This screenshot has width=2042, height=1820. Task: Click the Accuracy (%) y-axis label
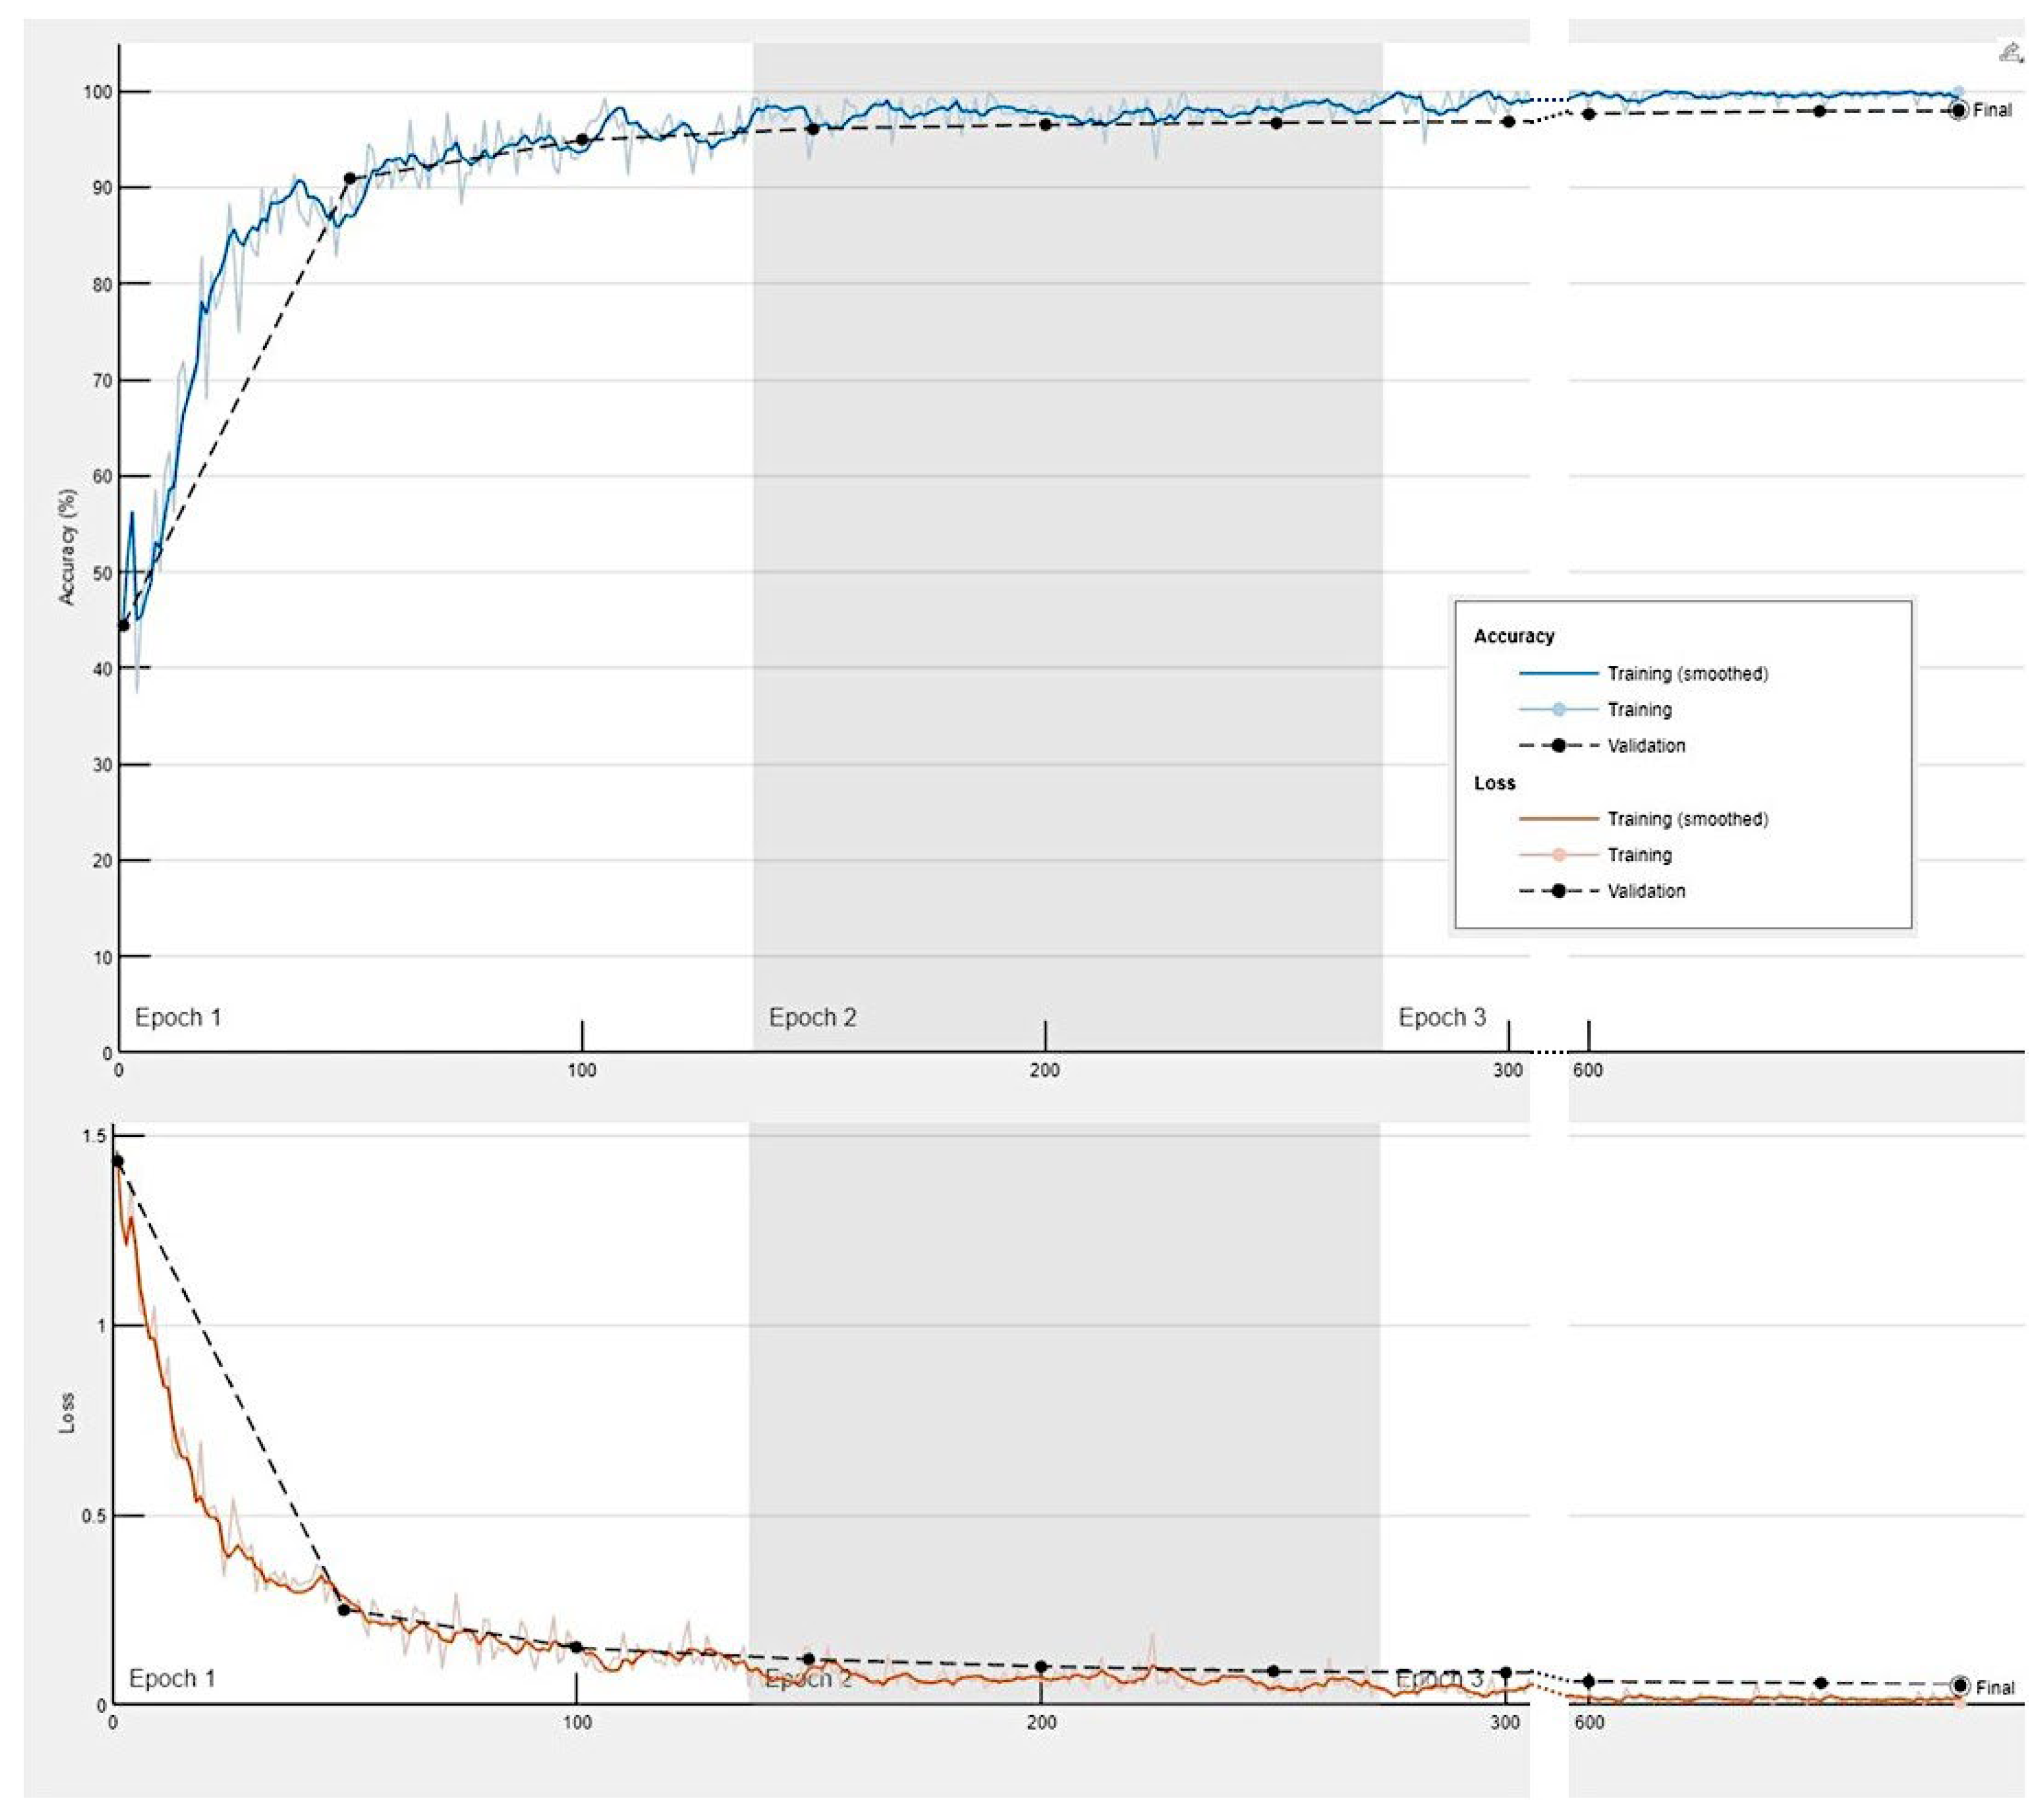[x=67, y=547]
